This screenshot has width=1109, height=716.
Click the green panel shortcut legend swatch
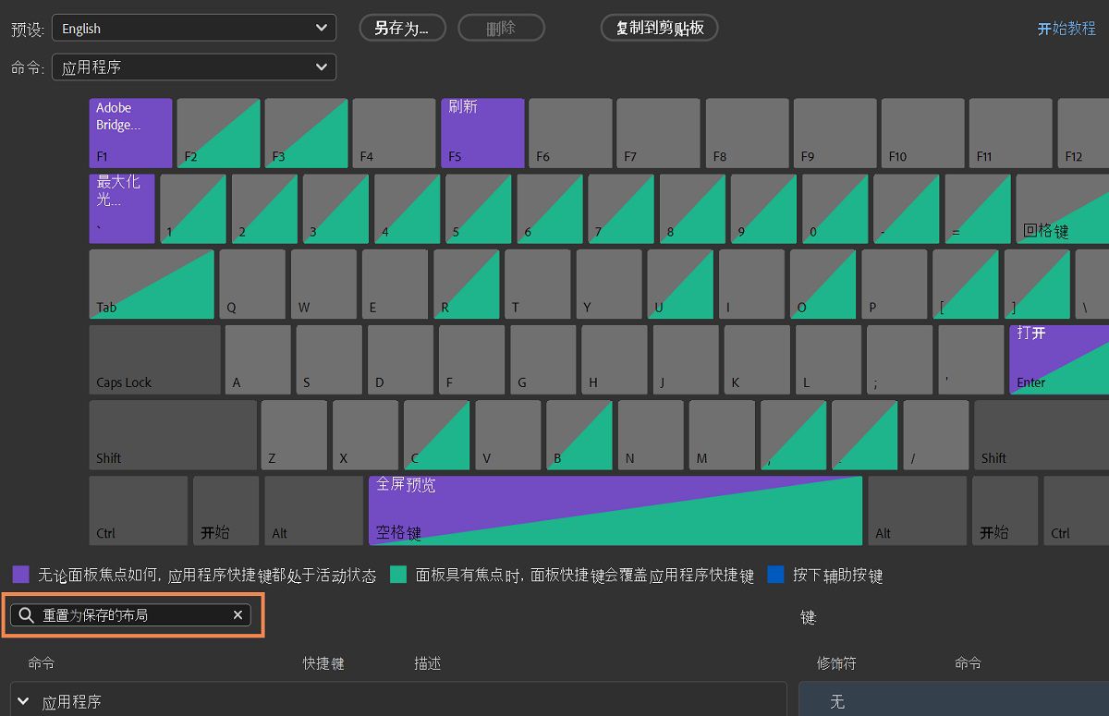click(398, 575)
